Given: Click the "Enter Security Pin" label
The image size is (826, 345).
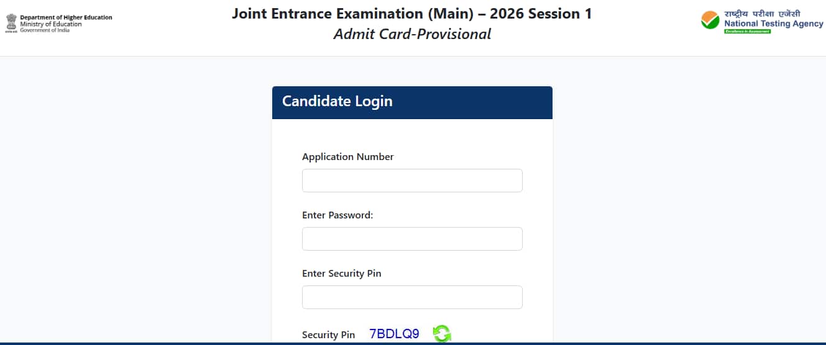Looking at the screenshot, I should (x=341, y=274).
